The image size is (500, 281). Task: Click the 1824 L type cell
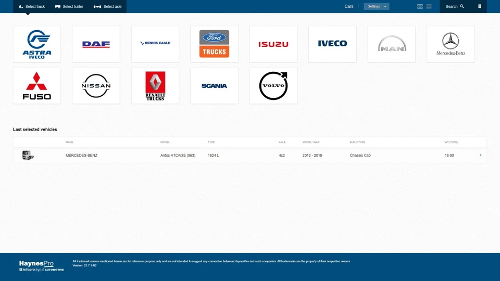214,156
